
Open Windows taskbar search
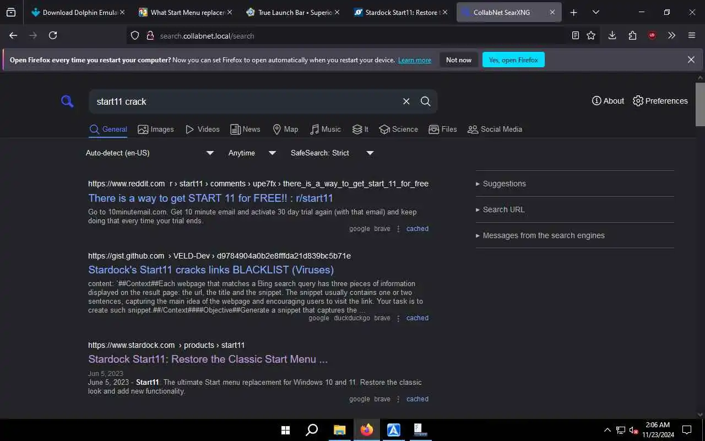point(312,430)
